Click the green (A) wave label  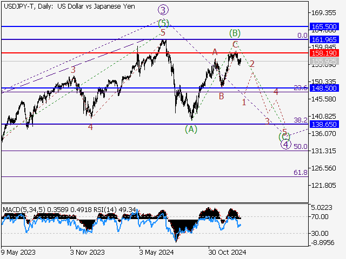tap(191, 129)
